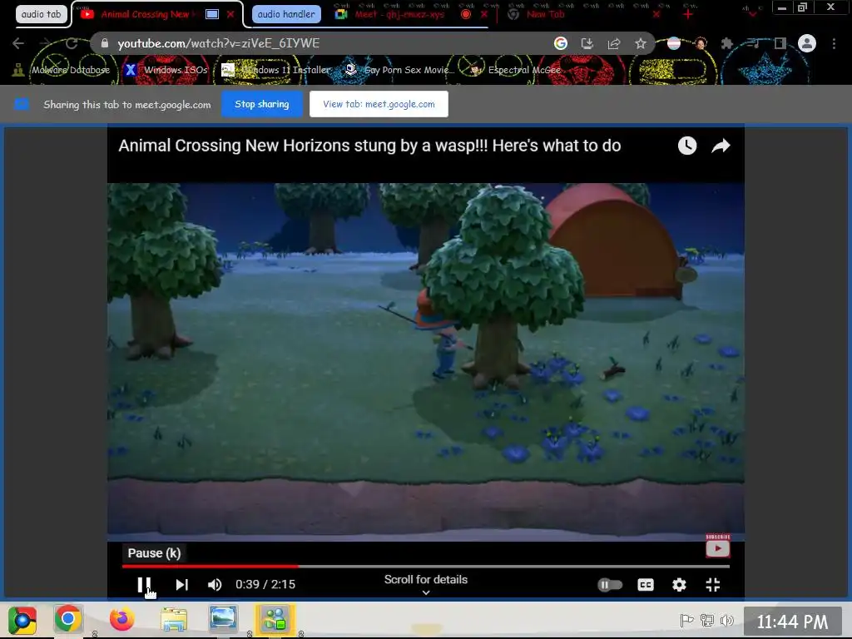Screen dimensions: 852x639
Task: Click the Share arrow icon on video
Action: pyautogui.click(x=721, y=146)
